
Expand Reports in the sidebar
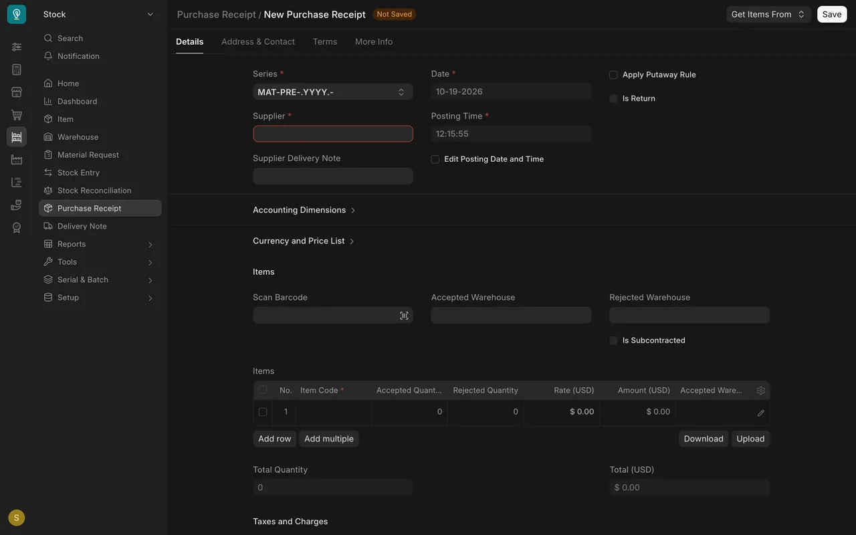pos(100,244)
